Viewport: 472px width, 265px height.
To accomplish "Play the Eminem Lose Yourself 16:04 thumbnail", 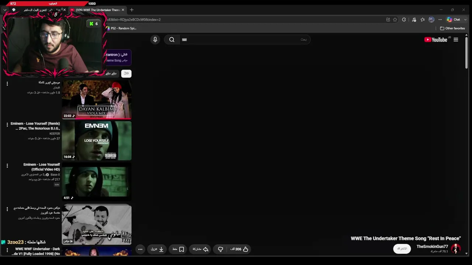I will [97, 141].
